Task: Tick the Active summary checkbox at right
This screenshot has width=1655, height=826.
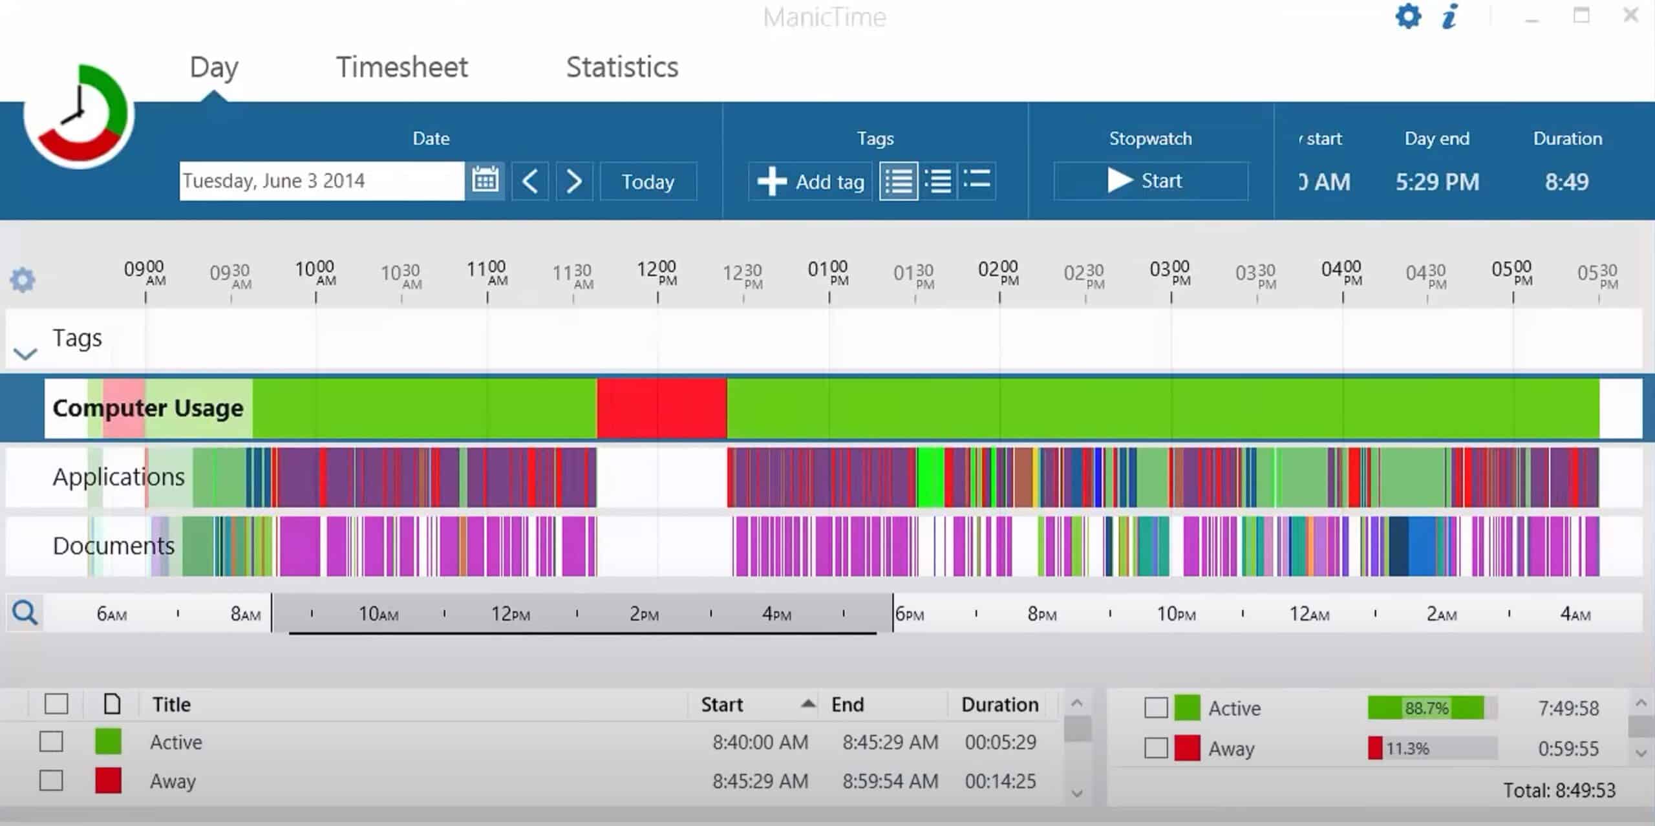Action: [1156, 708]
